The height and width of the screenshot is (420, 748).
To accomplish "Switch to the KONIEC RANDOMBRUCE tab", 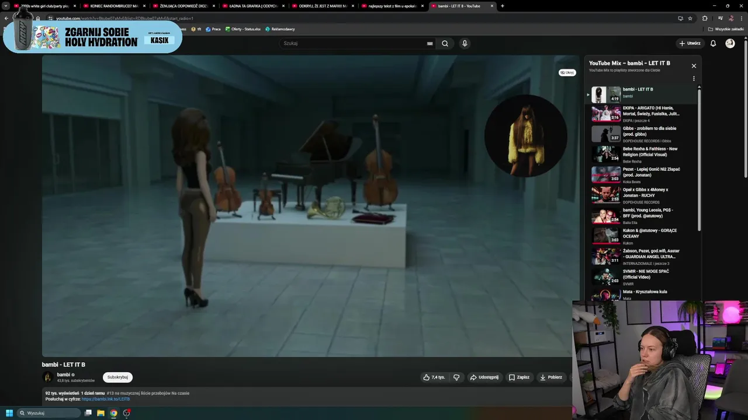I will (114, 6).
